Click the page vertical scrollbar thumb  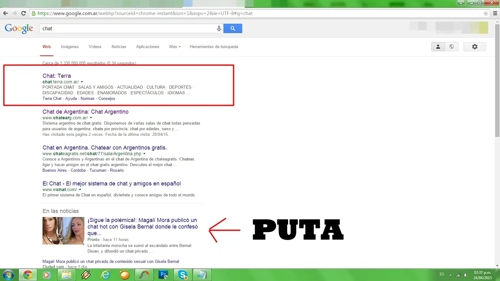pos(497,80)
